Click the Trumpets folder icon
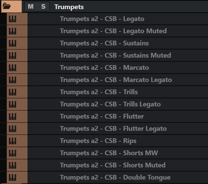208x184 pixels. (7, 6)
